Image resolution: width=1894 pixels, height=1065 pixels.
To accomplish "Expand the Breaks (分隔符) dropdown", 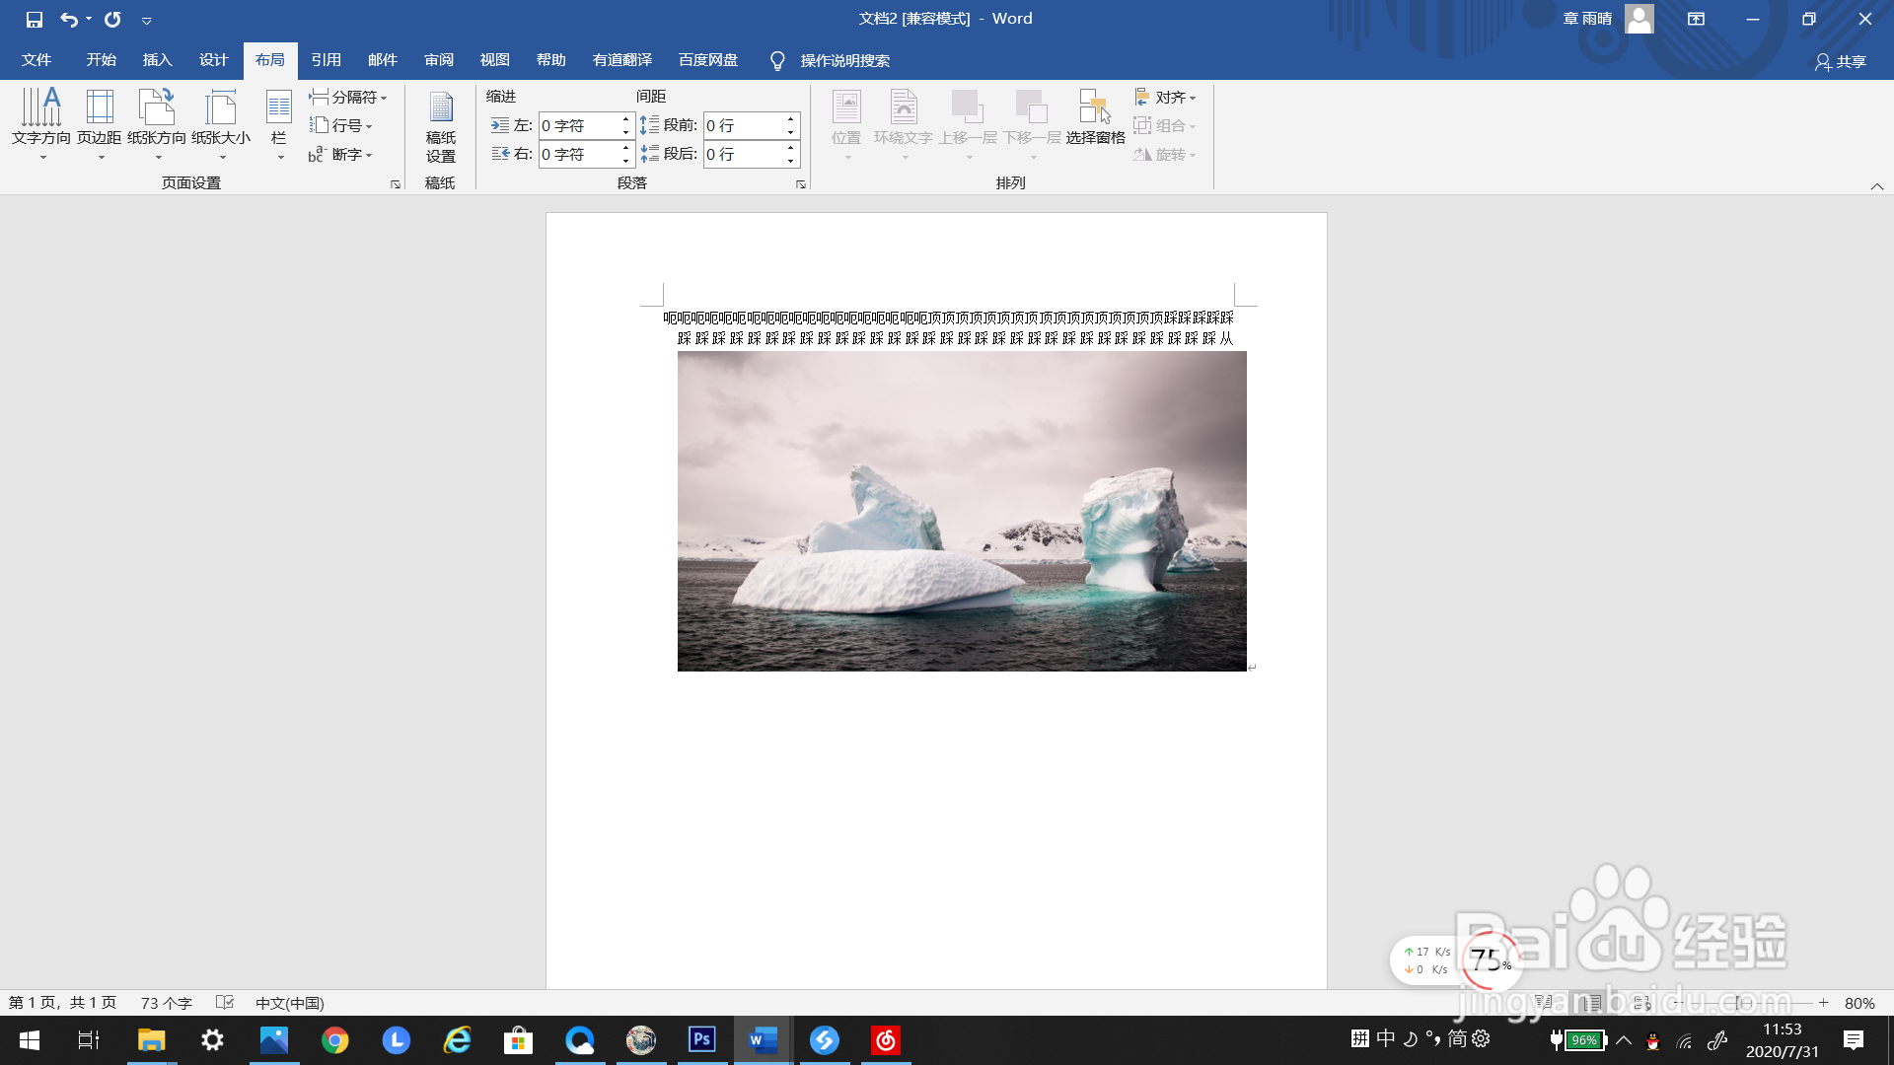I will (x=348, y=97).
